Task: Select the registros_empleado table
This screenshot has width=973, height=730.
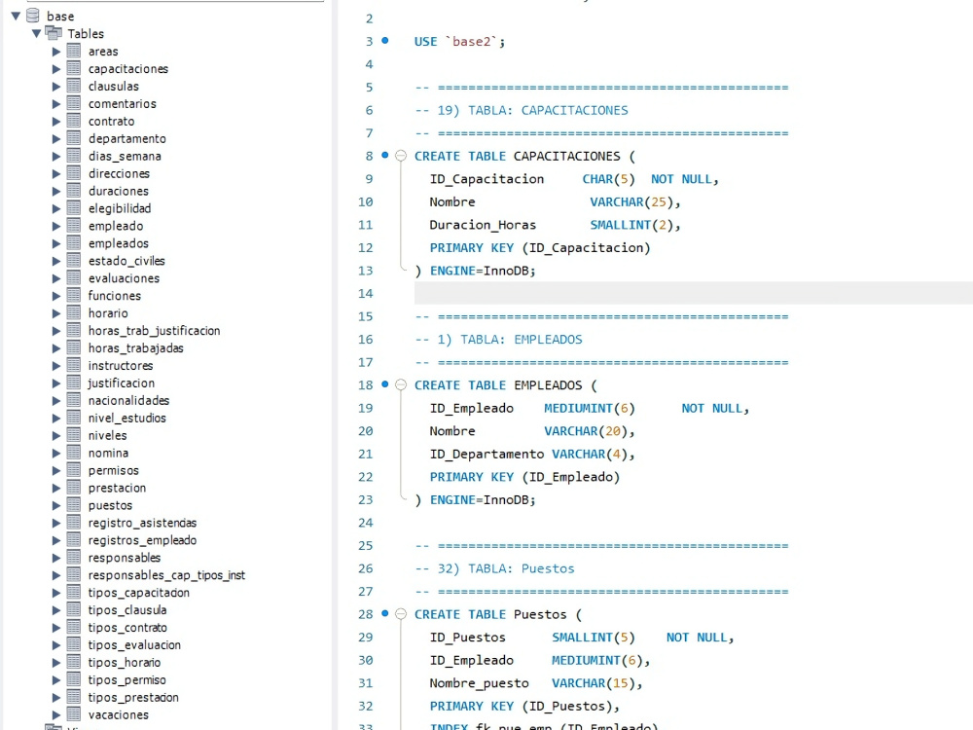Action: (142, 540)
